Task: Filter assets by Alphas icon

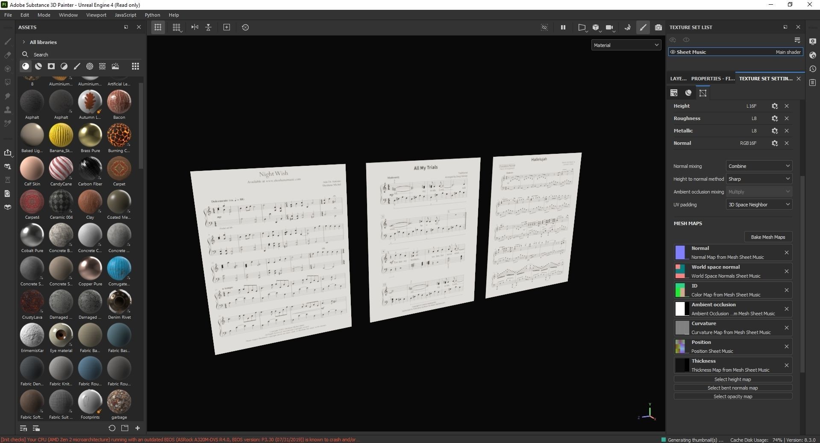Action: click(90, 66)
